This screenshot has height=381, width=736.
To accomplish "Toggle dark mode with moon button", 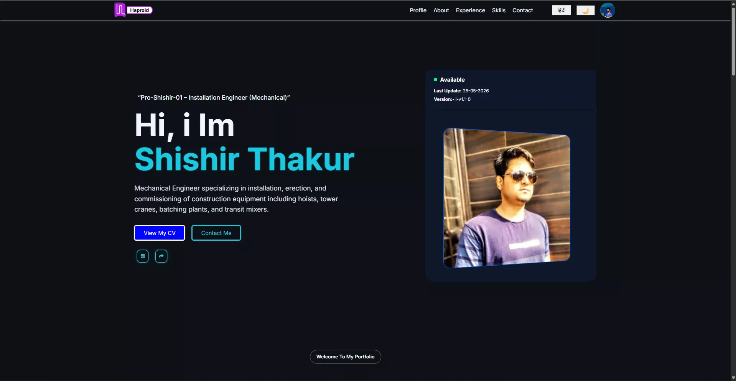I will click(x=585, y=10).
